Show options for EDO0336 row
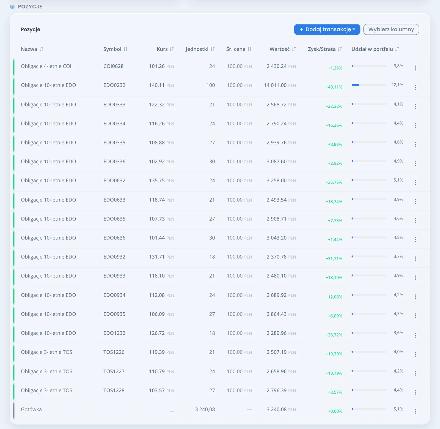This screenshot has height=429, width=440. (416, 163)
